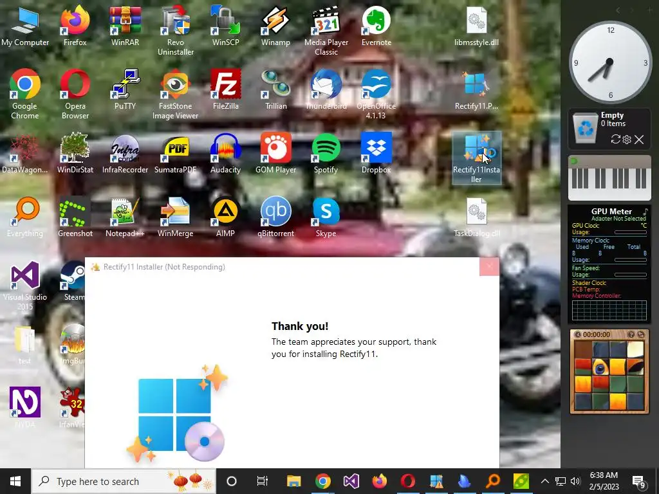The height and width of the screenshot is (494, 659).
Task: Launch Firefox from the desktop
Action: (75, 27)
